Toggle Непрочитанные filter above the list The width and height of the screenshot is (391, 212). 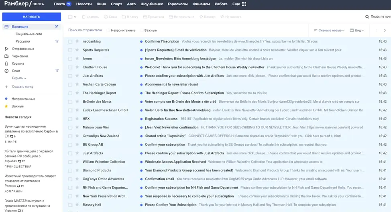(121, 31)
